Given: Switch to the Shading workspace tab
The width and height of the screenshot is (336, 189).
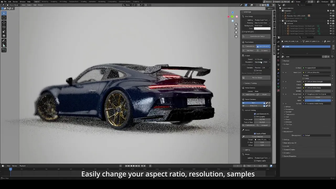Looking at the screenshot, I should (x=83, y=2).
